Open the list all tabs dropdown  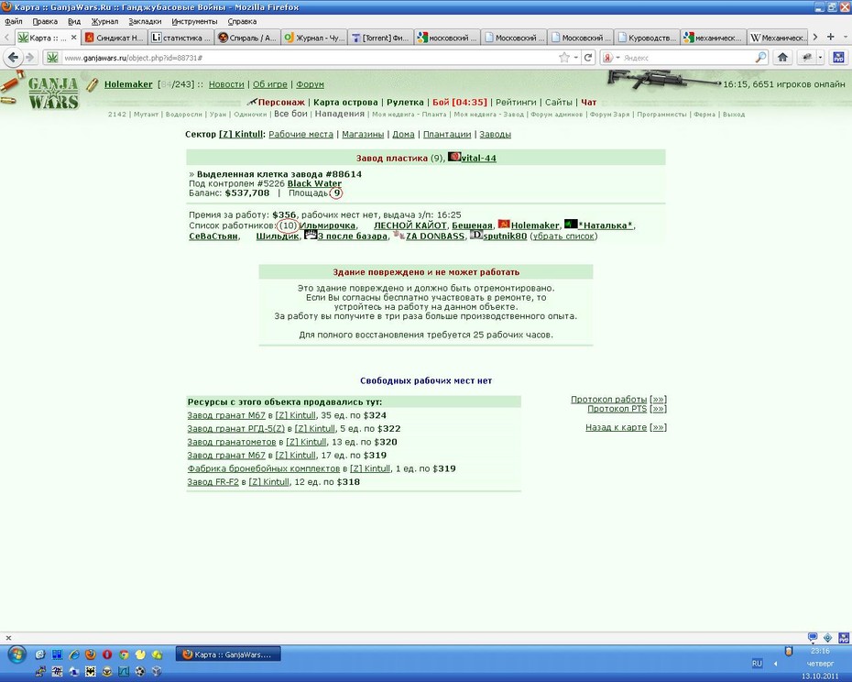845,37
